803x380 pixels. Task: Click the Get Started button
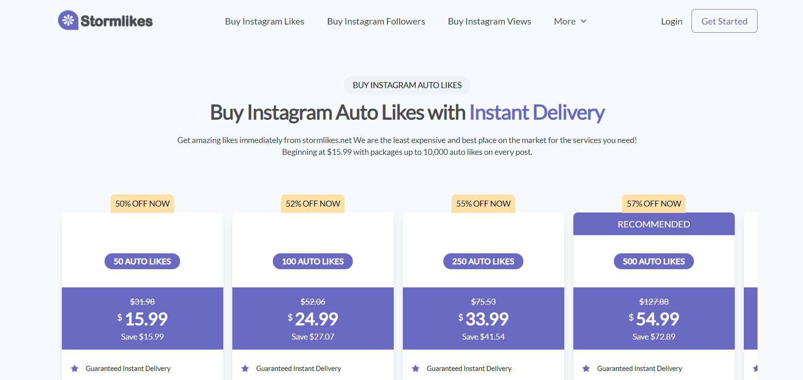click(x=724, y=21)
